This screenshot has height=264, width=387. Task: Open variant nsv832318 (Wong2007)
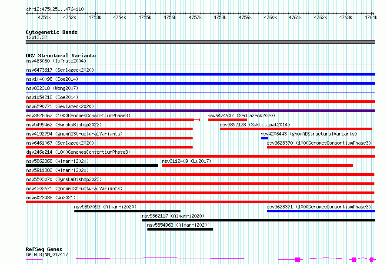click(x=52, y=88)
